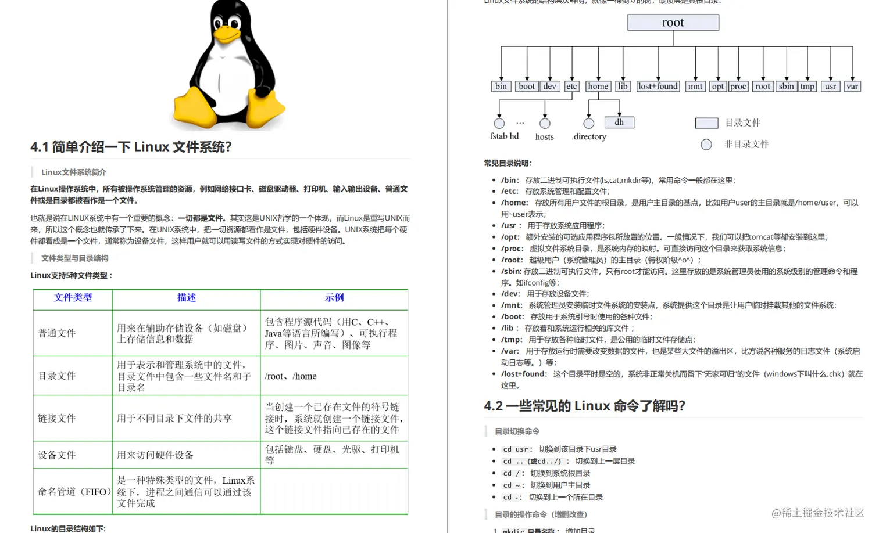Click the var directory box
879x533 pixels.
point(852,86)
